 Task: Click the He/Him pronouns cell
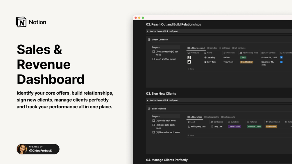click(x=227, y=57)
